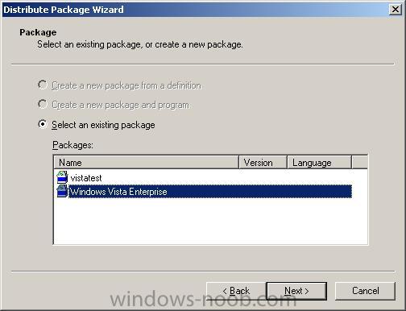Image resolution: width=406 pixels, height=311 pixels.
Task: Click 'Create a new package and program' label
Action: [x=120, y=105]
